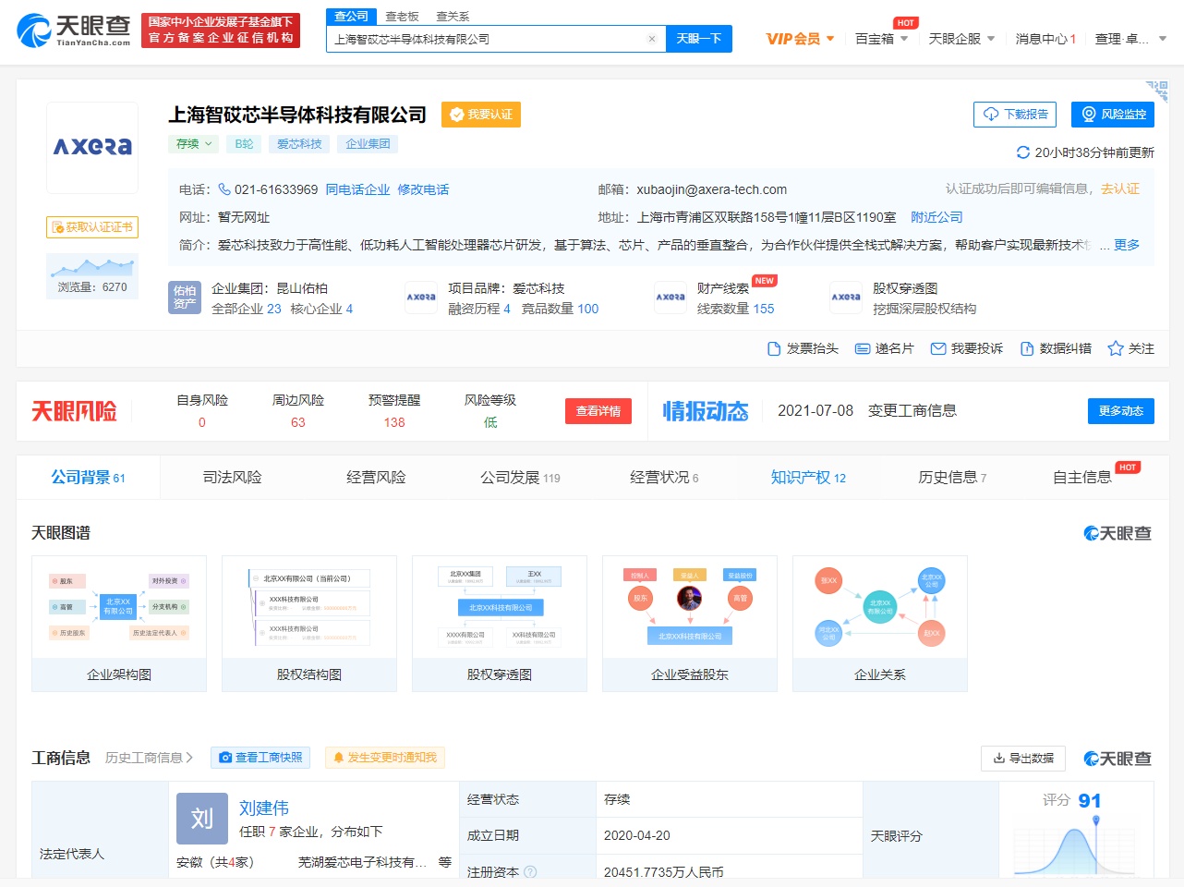Click help icon beside 注册资本
Screen dimensions: 1184x887
pos(530,872)
